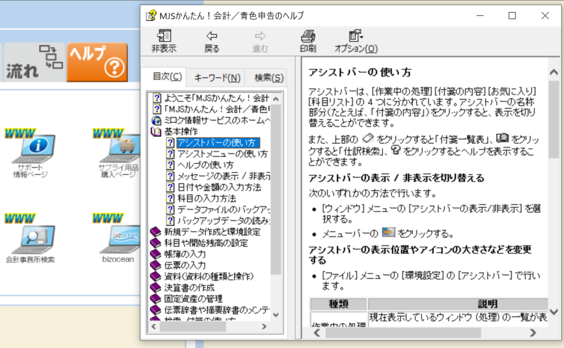This screenshot has height=348, width=564.
Task: Open ミロク情報サービスのホームページ link item
Action: tap(216, 120)
